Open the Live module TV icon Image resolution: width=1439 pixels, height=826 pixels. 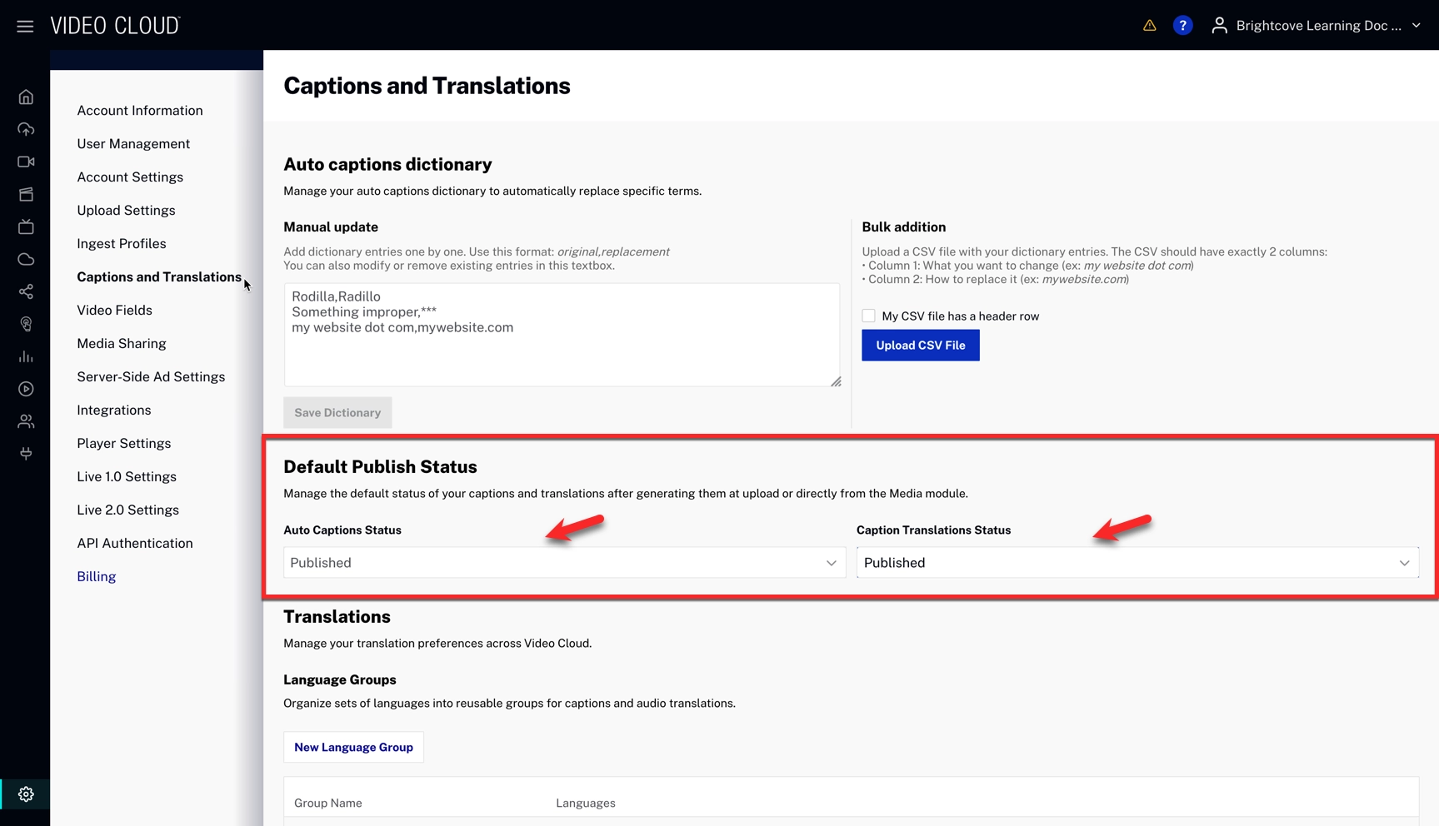pyautogui.click(x=26, y=226)
